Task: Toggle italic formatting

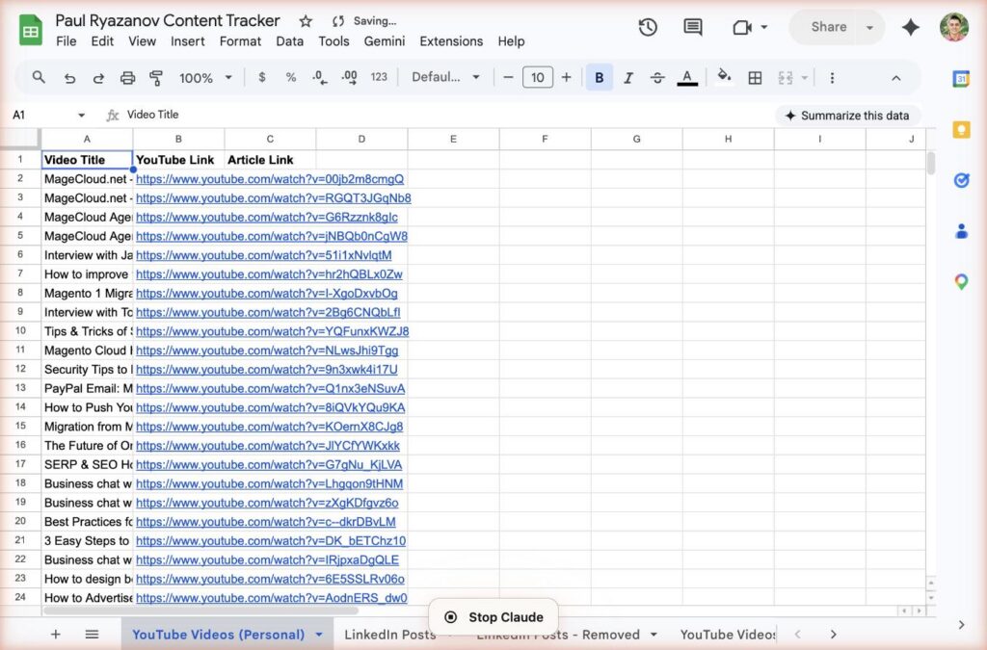Action: (x=627, y=77)
